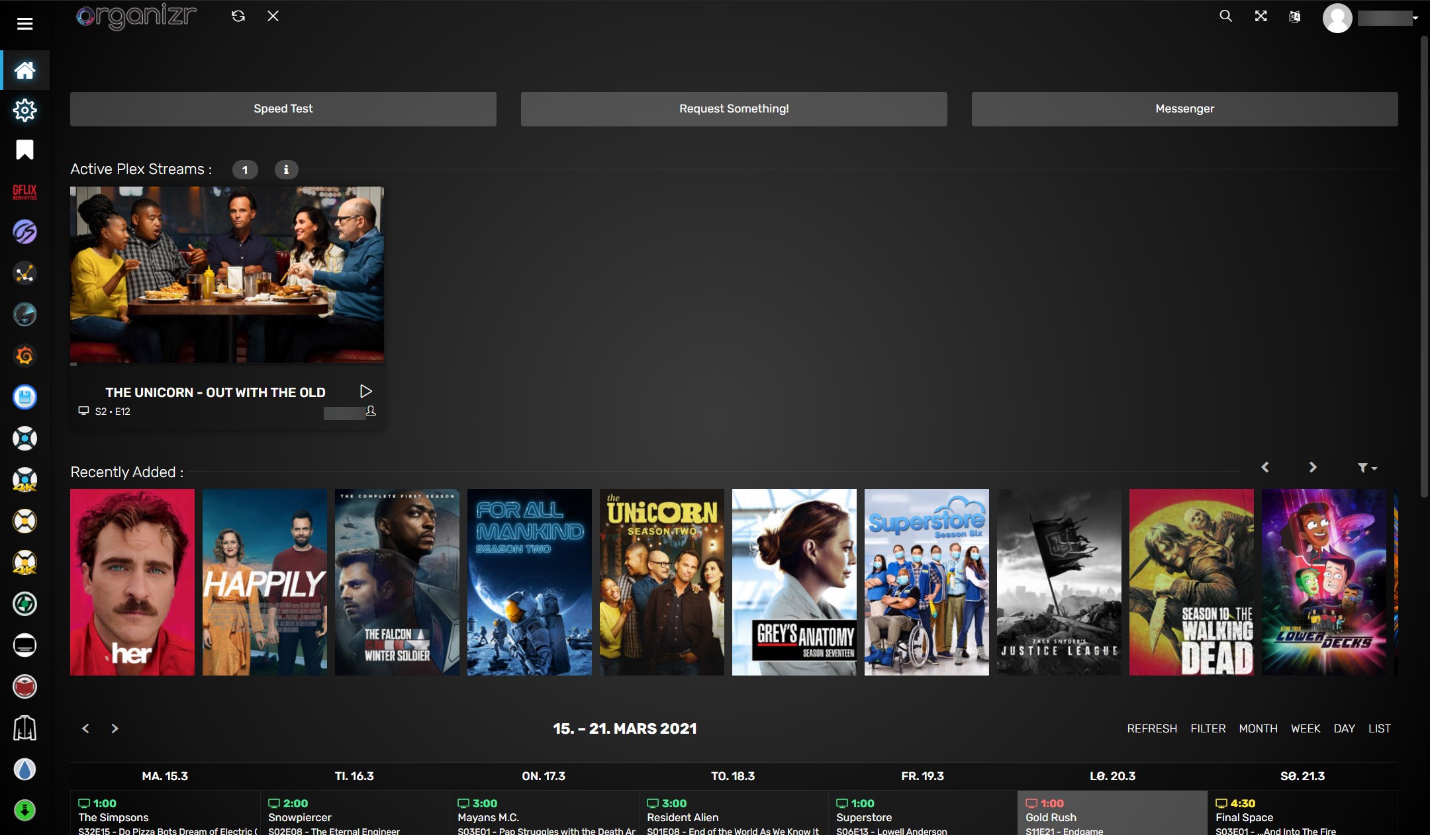
Task: Click the language translate icon
Action: click(1294, 17)
